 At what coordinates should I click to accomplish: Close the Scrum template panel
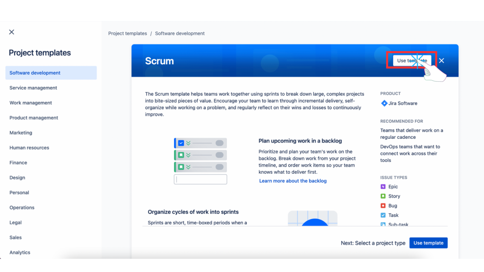click(441, 61)
